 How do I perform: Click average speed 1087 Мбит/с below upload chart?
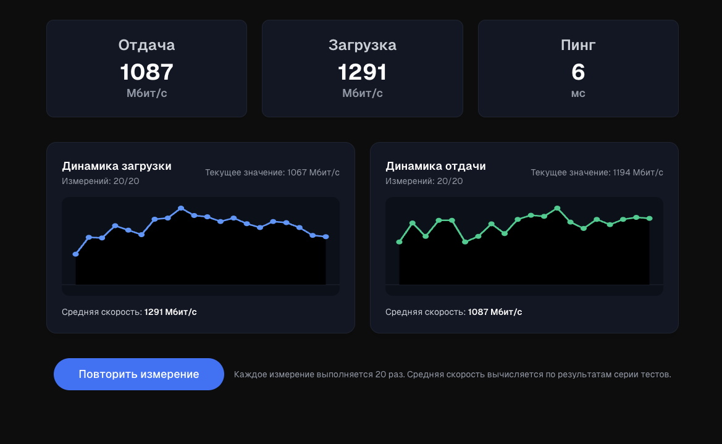pyautogui.click(x=495, y=312)
